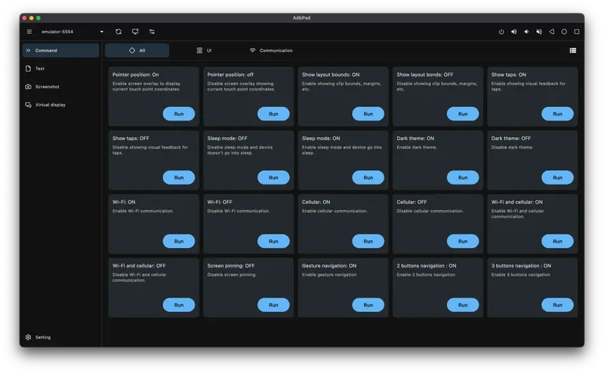Click the volume up speaker icon
This screenshot has width=604, height=373.
pos(514,32)
